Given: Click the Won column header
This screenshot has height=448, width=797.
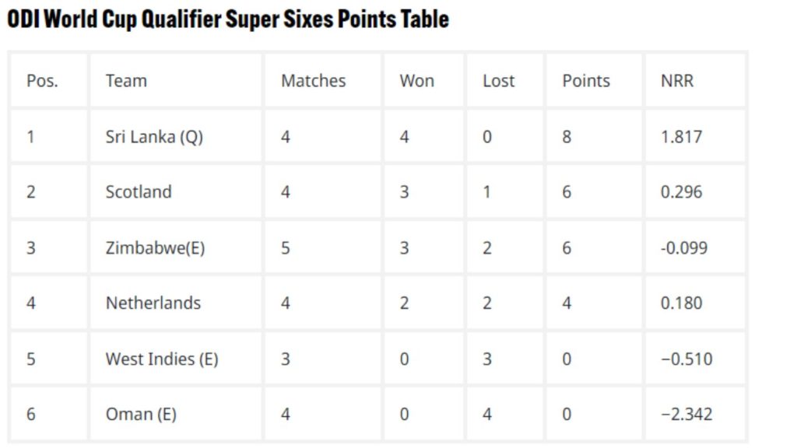Looking at the screenshot, I should pyautogui.click(x=416, y=81).
